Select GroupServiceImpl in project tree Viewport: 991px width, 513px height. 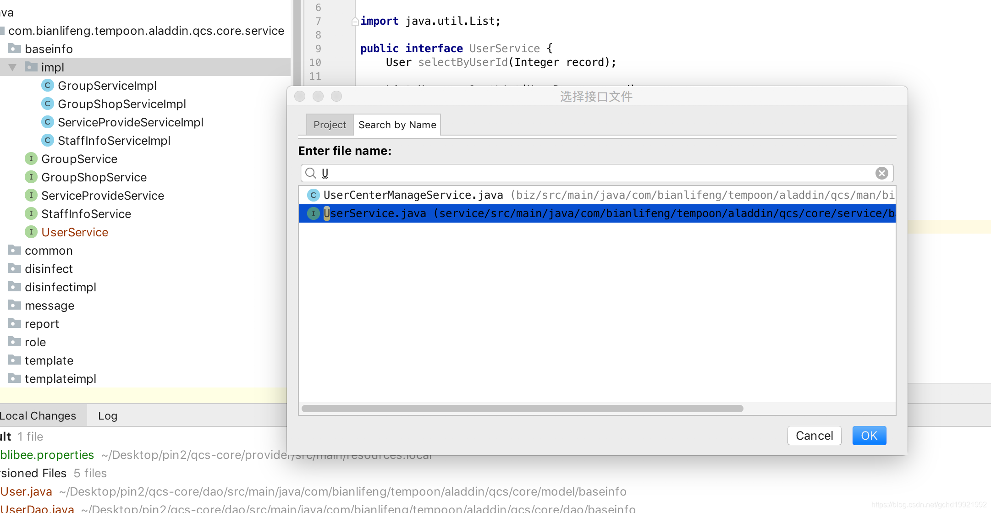(x=107, y=86)
